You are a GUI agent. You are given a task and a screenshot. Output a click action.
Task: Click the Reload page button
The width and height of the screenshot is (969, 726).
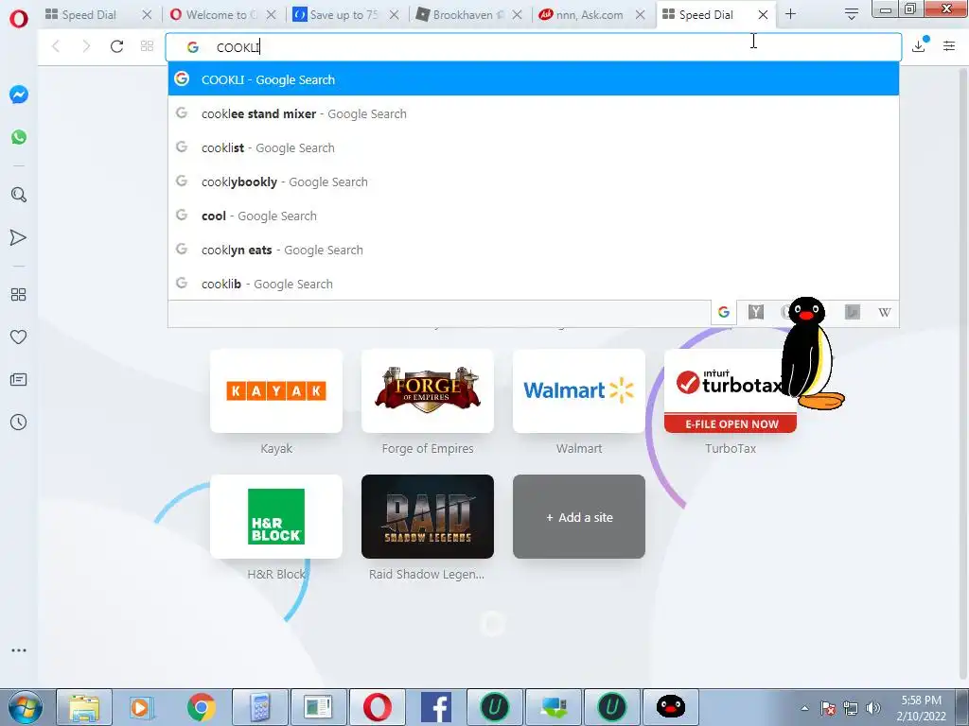point(116,46)
